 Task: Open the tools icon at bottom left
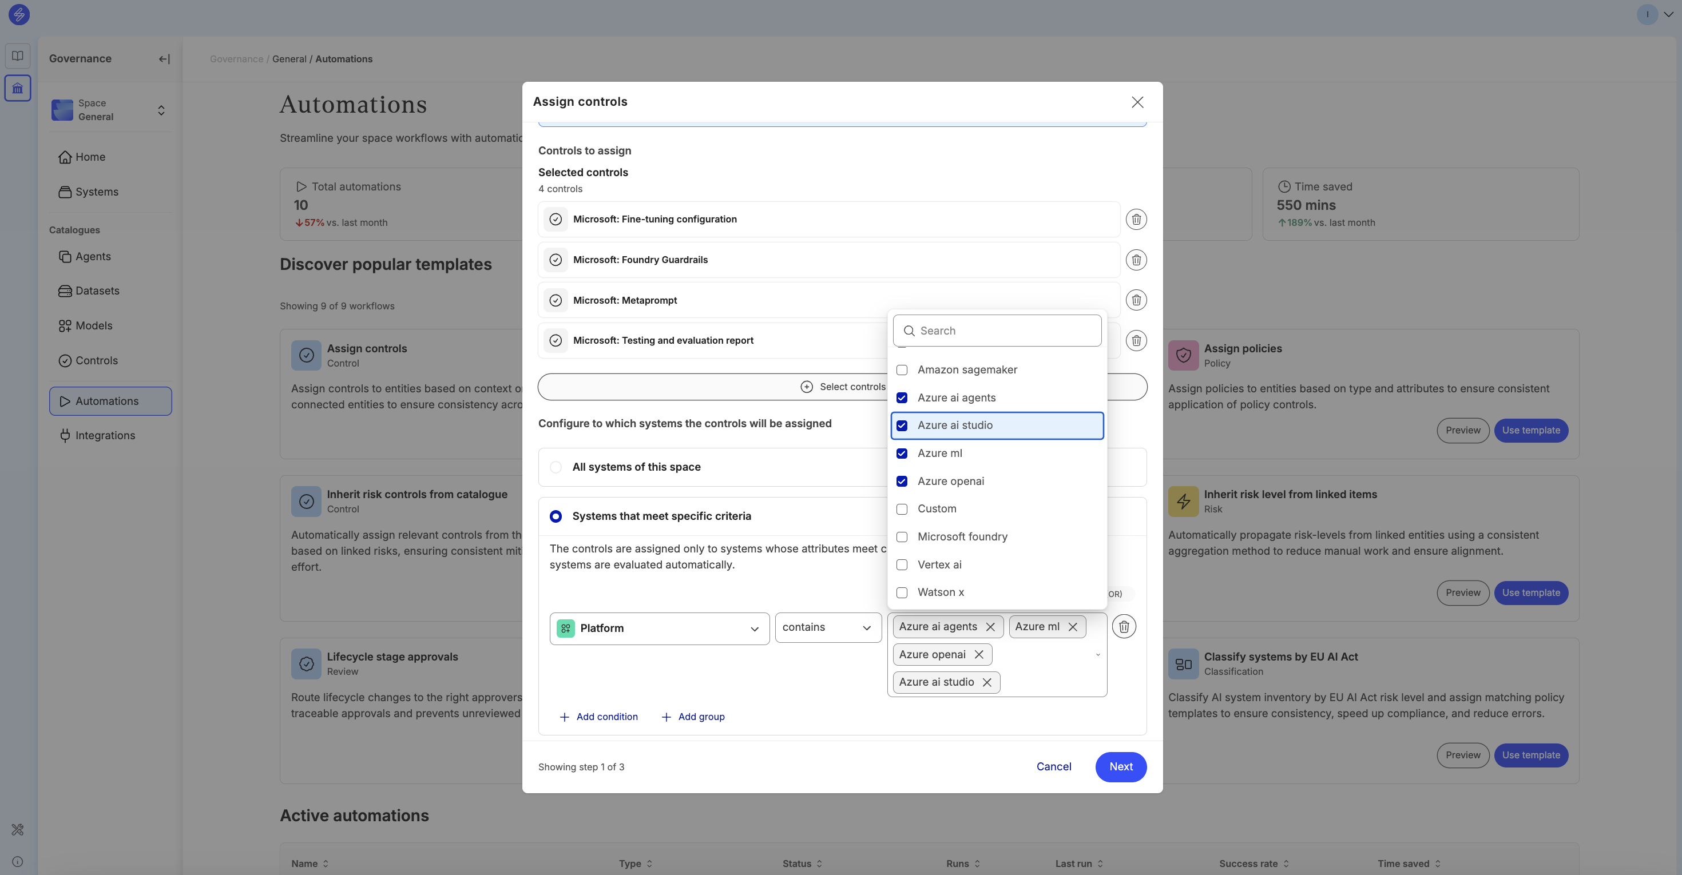(18, 829)
